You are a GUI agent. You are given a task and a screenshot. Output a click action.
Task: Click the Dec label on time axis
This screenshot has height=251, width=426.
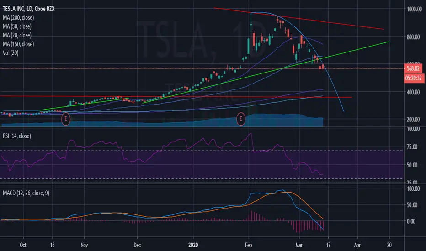(x=137, y=245)
